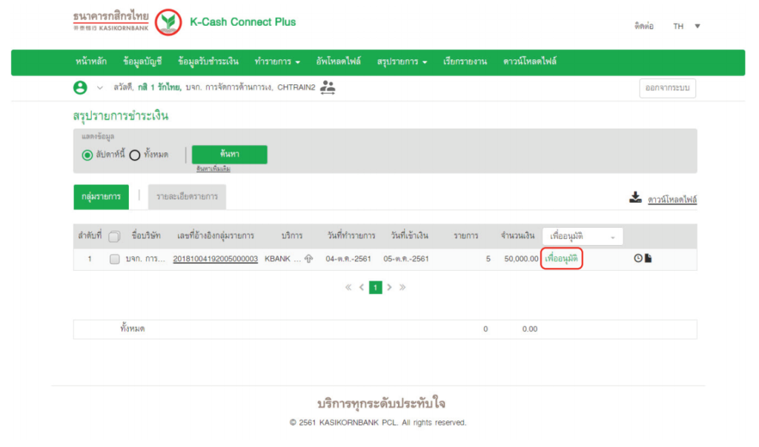Click the K-Cash Connect Plus logo
Image resolution: width=759 pixels, height=447 pixels.
click(242, 21)
